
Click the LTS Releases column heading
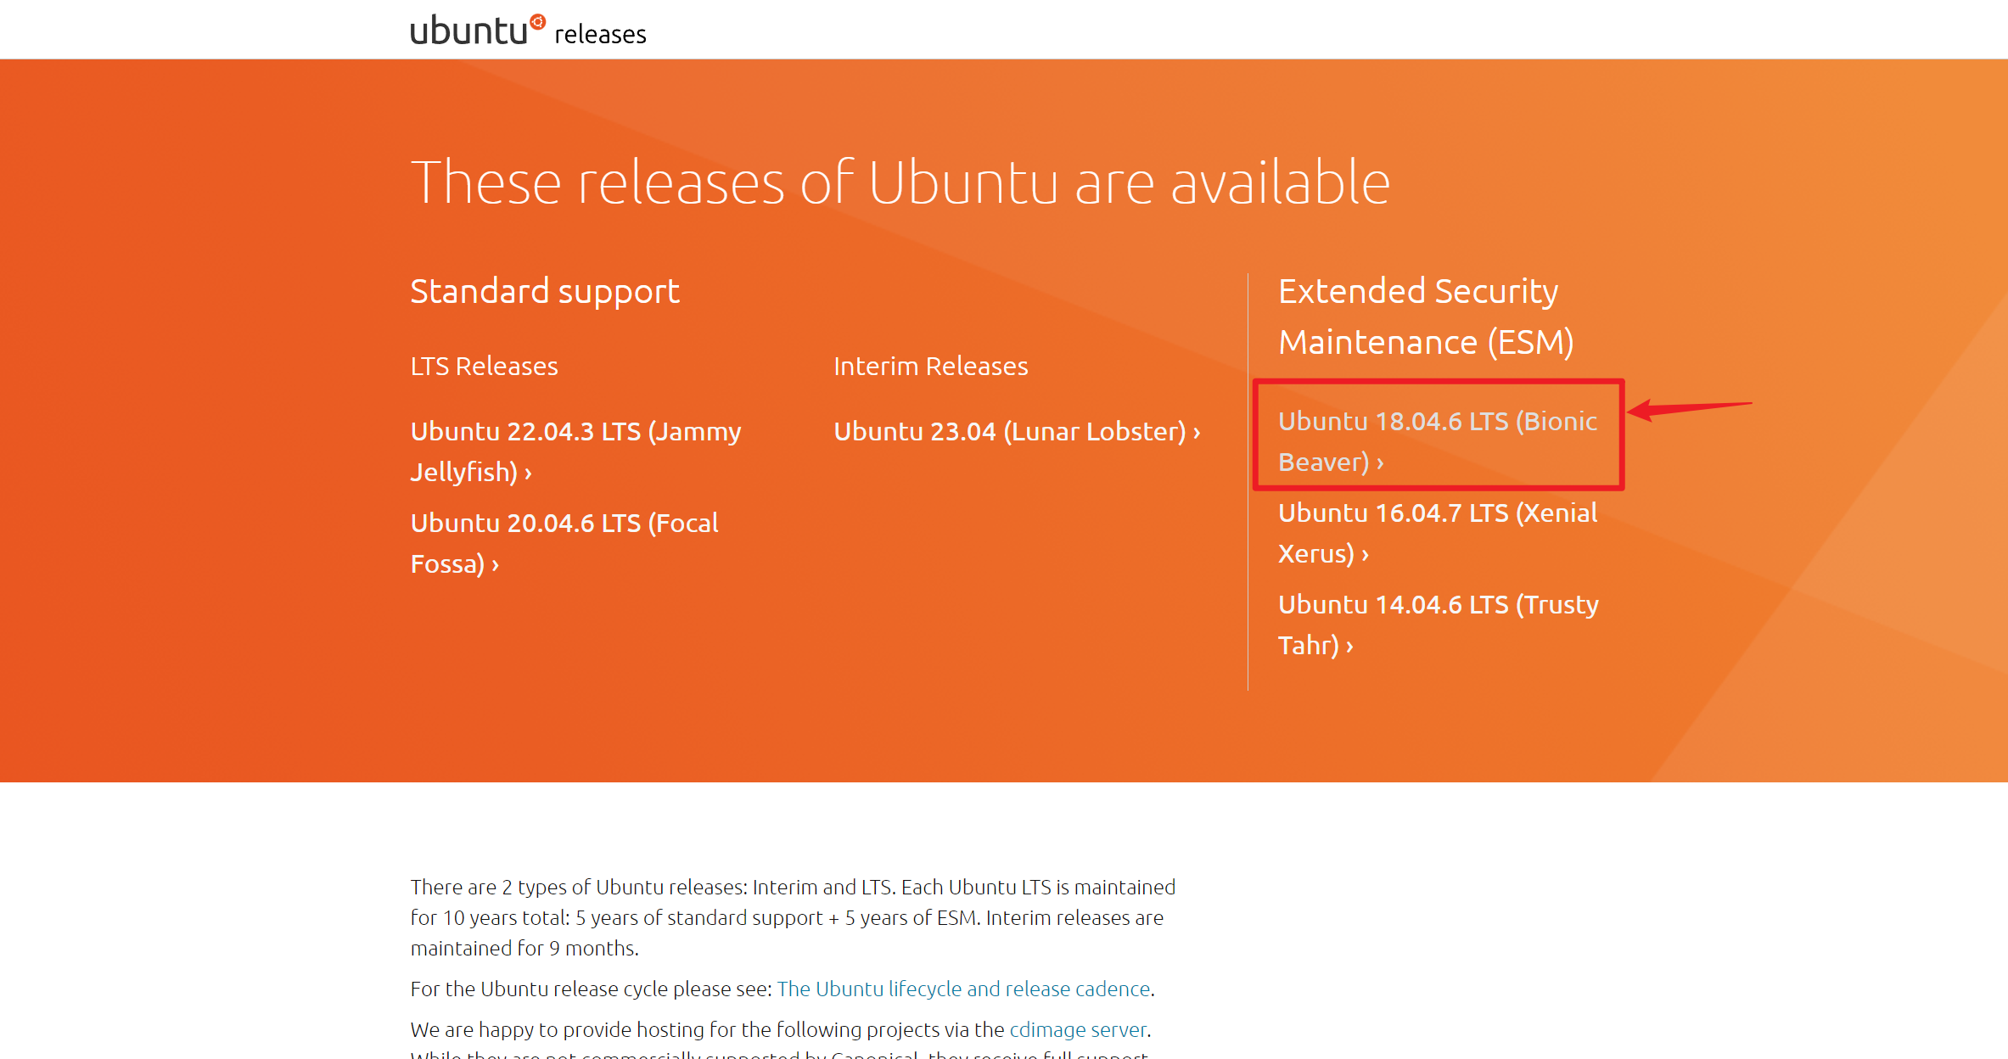click(484, 366)
